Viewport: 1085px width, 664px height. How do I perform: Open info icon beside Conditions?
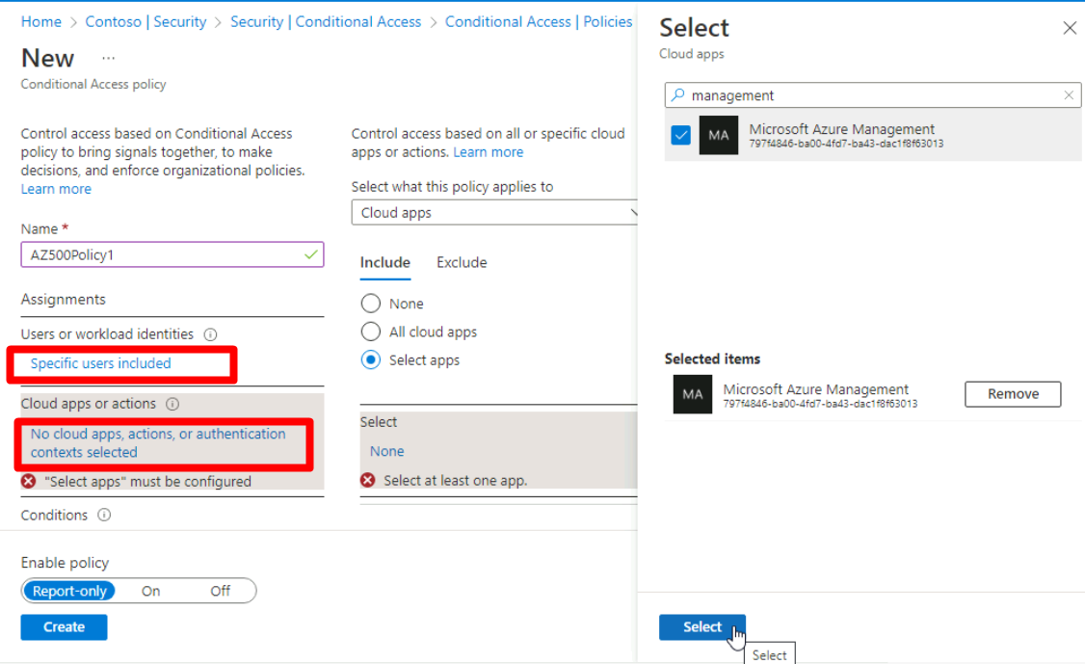point(104,516)
